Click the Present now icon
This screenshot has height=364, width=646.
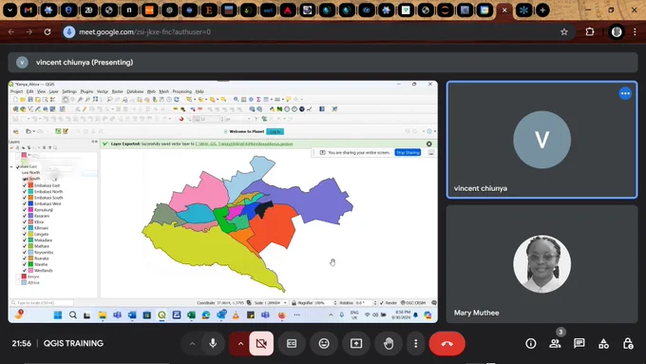pos(356,343)
